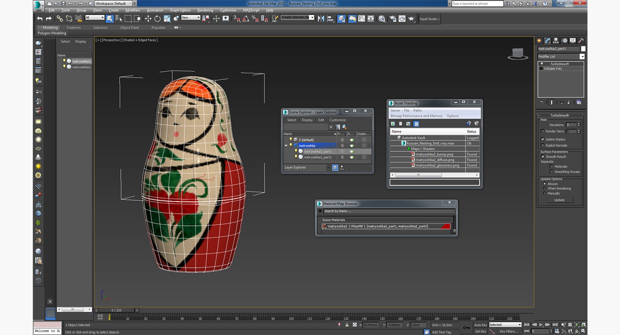This screenshot has height=335, width=620.
Task: Choose the Select and Rotate tool
Action: pyautogui.click(x=157, y=19)
